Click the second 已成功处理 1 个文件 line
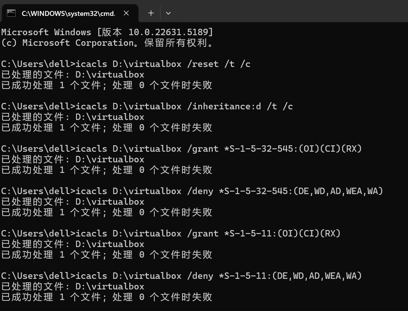Viewport: 408px width, 311px height. [x=106, y=128]
